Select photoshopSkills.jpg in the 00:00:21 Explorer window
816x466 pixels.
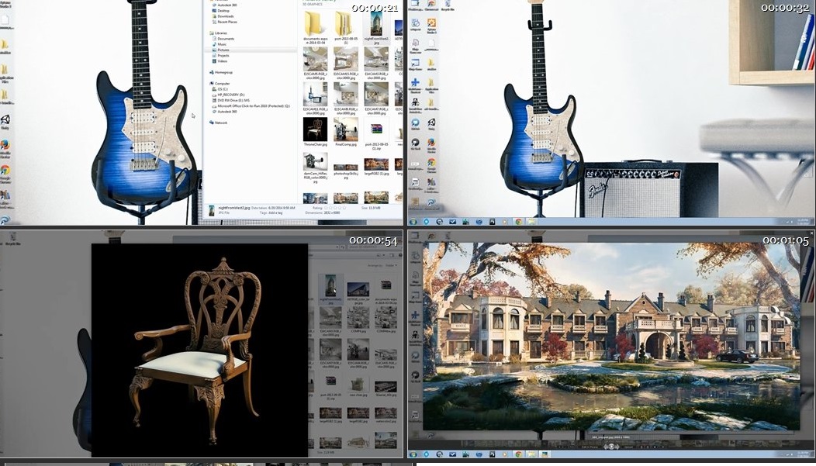[x=345, y=167]
